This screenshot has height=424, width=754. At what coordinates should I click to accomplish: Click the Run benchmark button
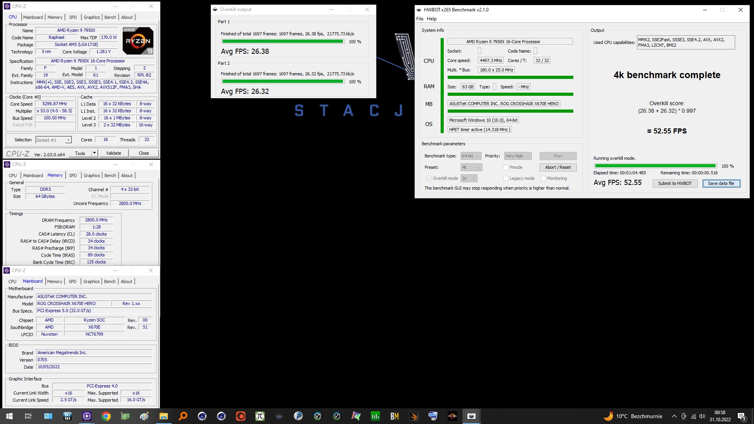pos(558,156)
